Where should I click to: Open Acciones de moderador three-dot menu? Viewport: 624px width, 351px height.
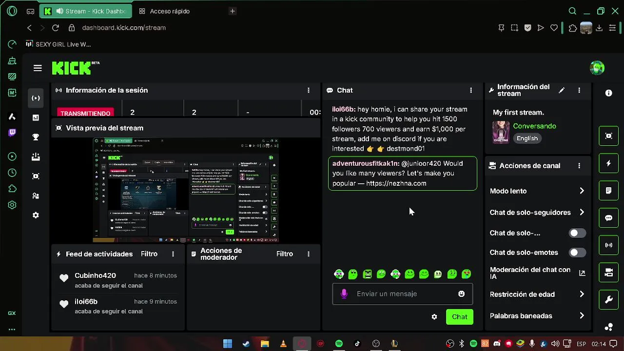click(x=308, y=254)
